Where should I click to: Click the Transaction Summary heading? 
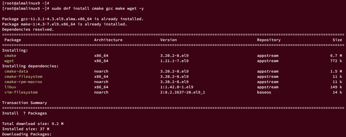24,103
